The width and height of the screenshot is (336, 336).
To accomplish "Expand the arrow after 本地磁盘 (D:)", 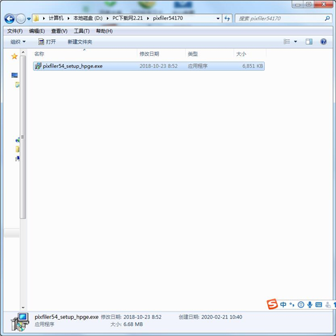I will [107, 18].
